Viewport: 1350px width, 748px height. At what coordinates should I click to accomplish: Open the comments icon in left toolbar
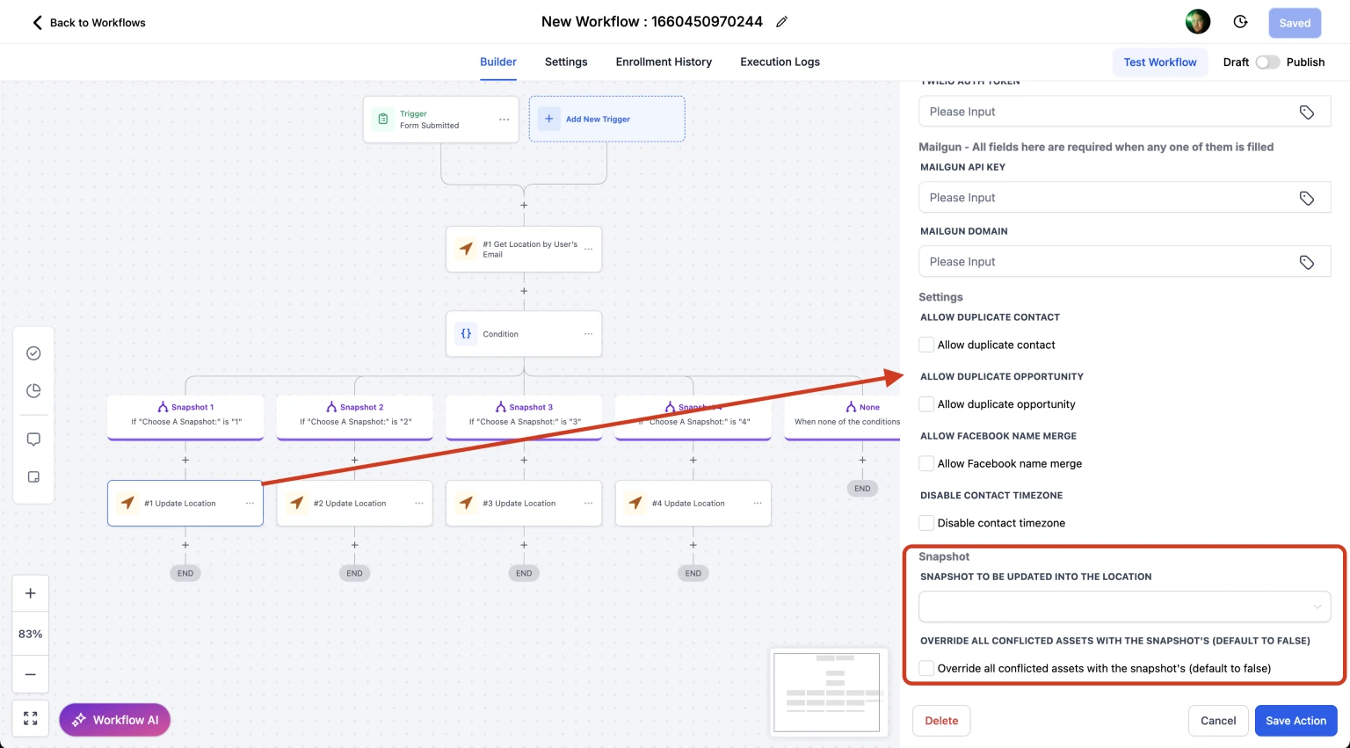pos(33,439)
